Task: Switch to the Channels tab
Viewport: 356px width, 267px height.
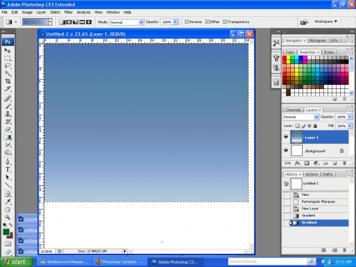Action: pyautogui.click(x=293, y=110)
